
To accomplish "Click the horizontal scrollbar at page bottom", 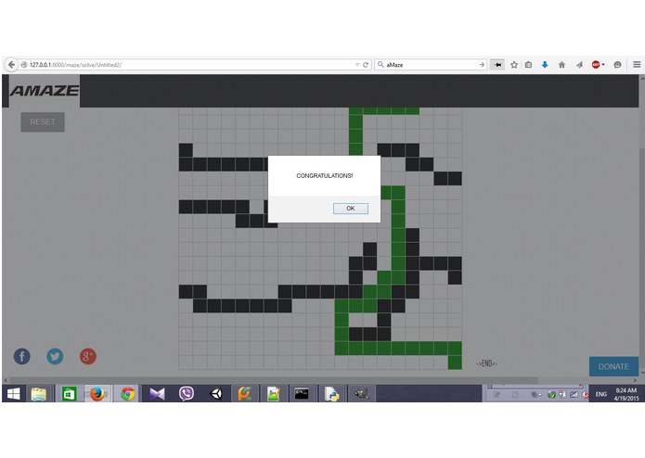I will click(x=272, y=380).
